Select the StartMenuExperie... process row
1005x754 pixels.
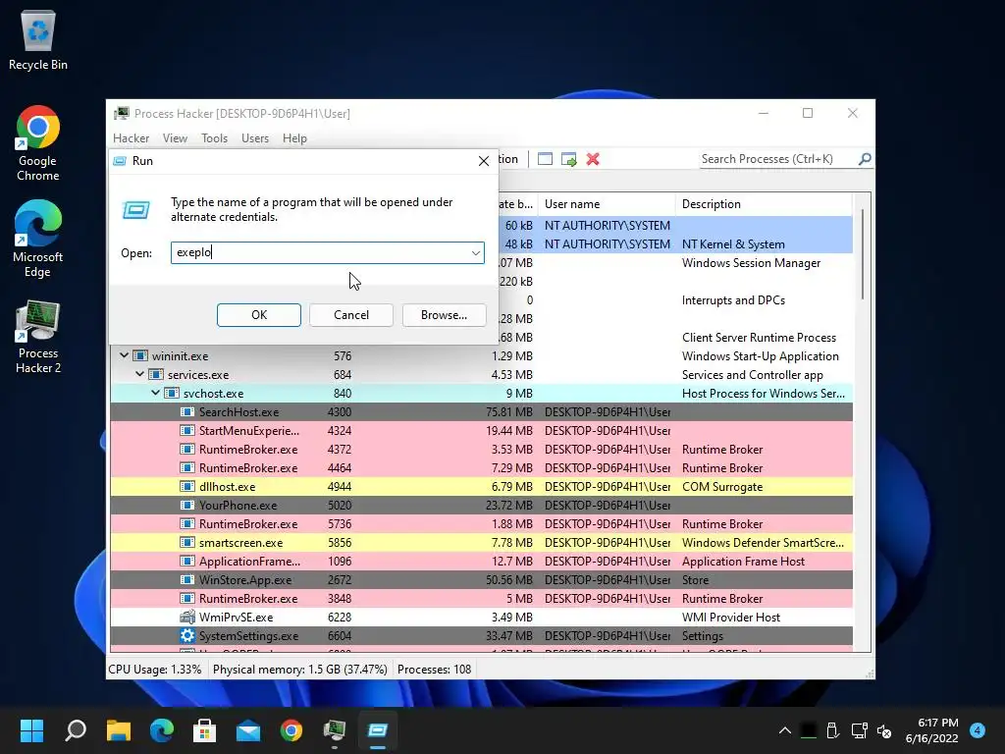481,430
